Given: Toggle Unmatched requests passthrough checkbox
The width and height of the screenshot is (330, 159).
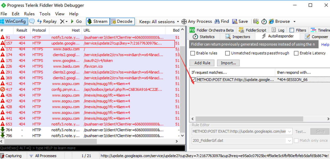Looking at the screenshot, I should click(x=227, y=53).
